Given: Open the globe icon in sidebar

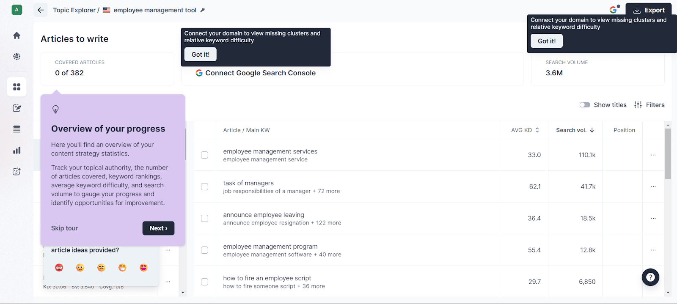Looking at the screenshot, I should tap(17, 57).
